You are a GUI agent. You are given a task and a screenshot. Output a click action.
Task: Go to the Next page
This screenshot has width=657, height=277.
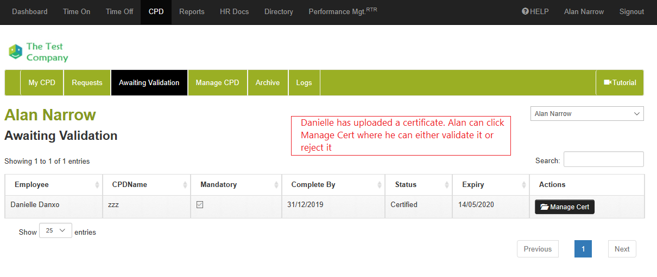point(622,249)
